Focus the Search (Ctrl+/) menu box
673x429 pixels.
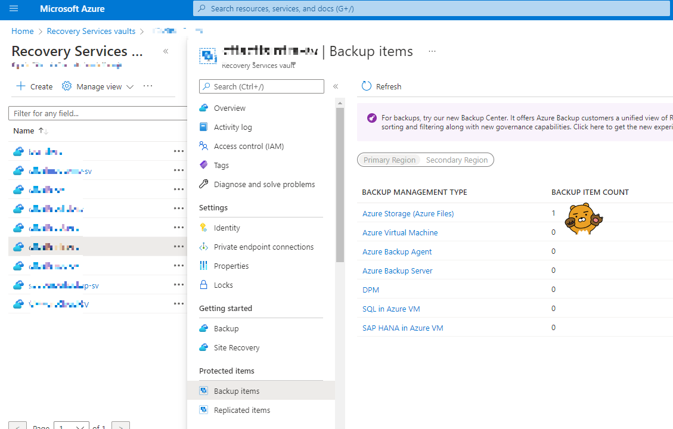click(x=261, y=86)
